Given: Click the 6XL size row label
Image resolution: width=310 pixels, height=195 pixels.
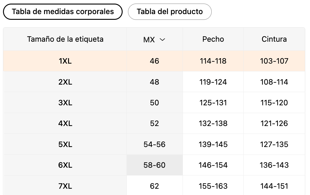Looking at the screenshot, I should point(65,165).
